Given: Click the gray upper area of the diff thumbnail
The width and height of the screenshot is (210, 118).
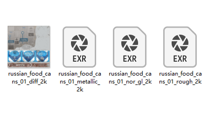Looking at the screenshot, I should (x=29, y=38).
